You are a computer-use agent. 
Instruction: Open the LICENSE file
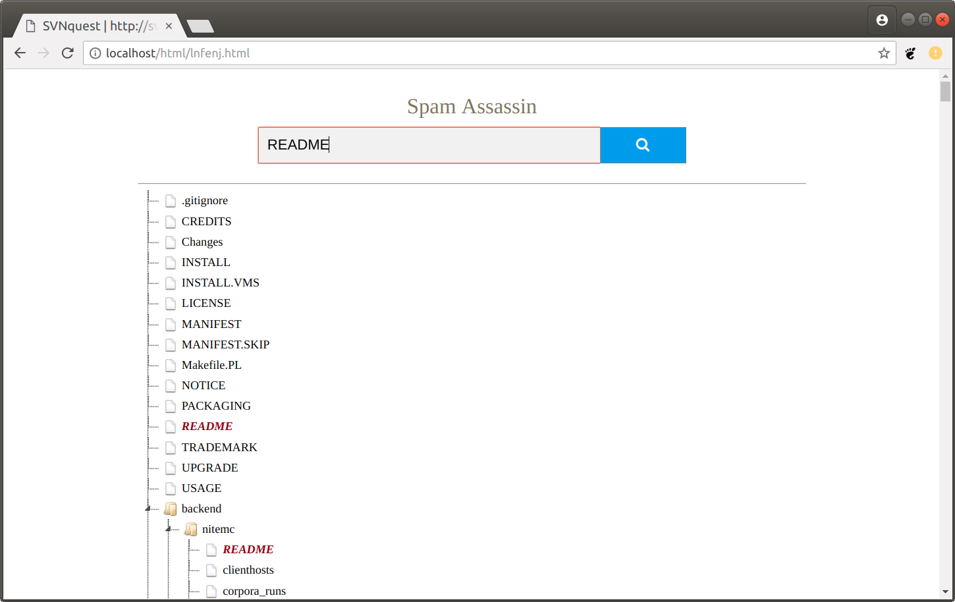point(206,303)
